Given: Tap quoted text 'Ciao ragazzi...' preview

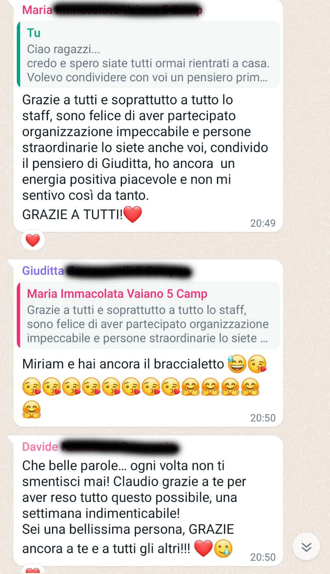Looking at the screenshot, I should [63, 49].
